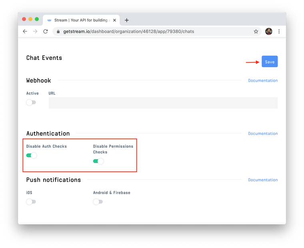Click the Webhook section heading
Screen dimensions: 304x248
pyautogui.click(x=38, y=80)
